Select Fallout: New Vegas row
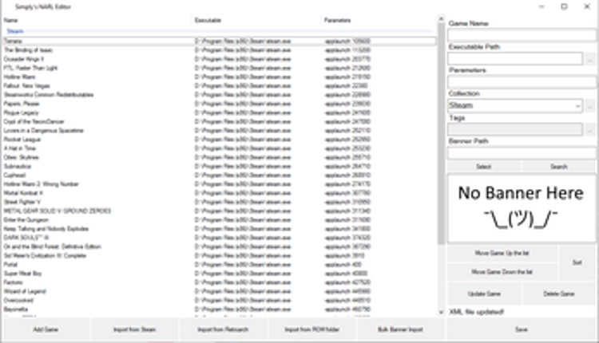The image size is (599, 343). pos(219,85)
